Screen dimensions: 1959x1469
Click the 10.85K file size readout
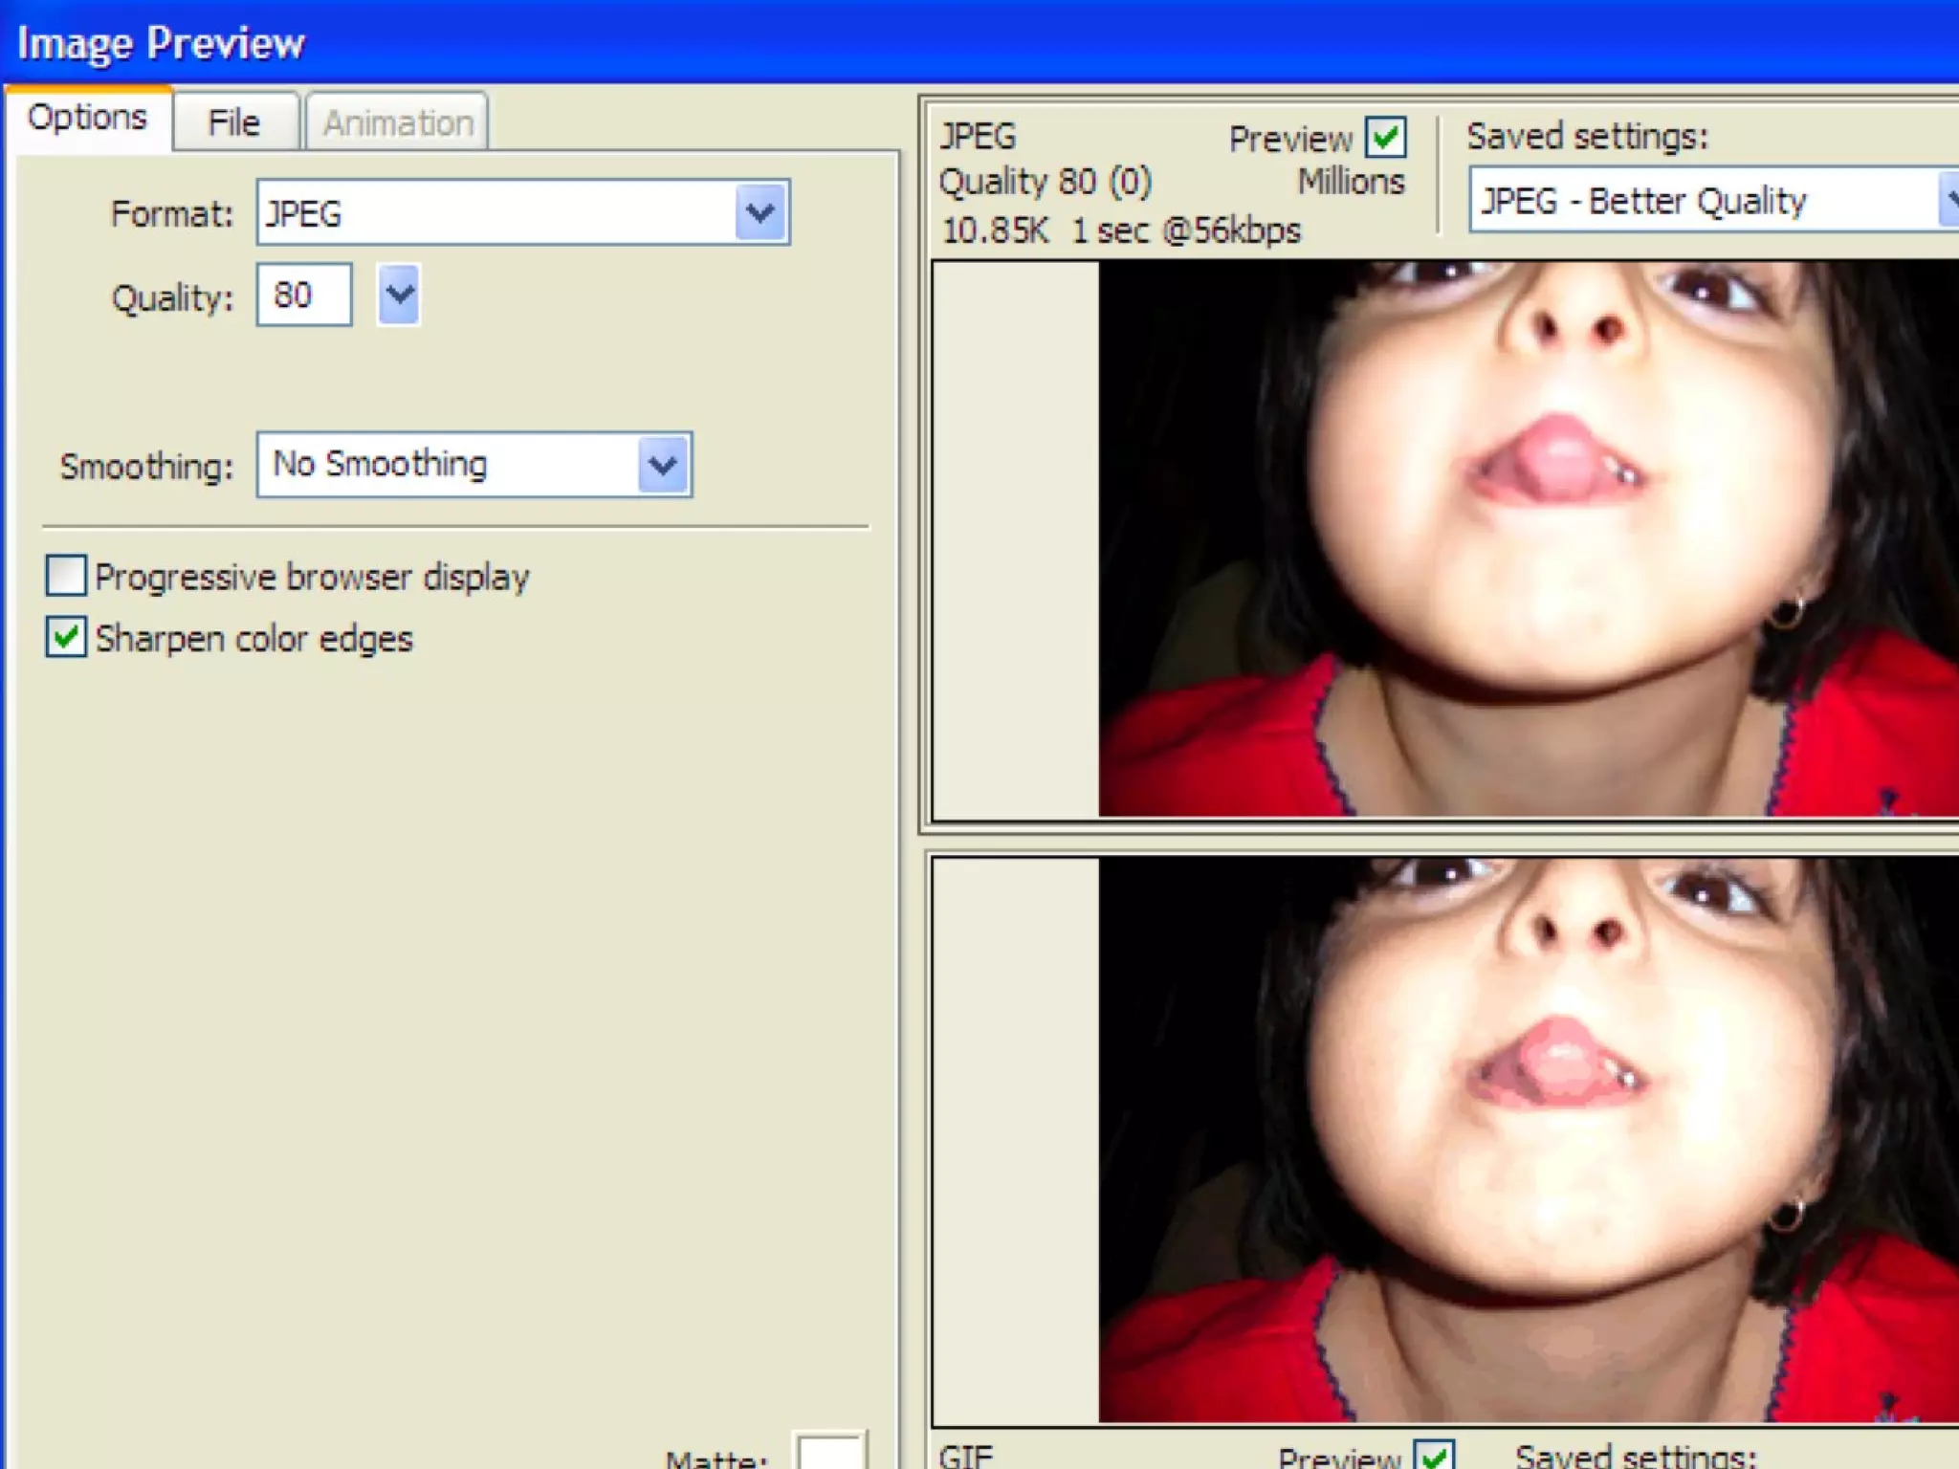[x=995, y=231]
